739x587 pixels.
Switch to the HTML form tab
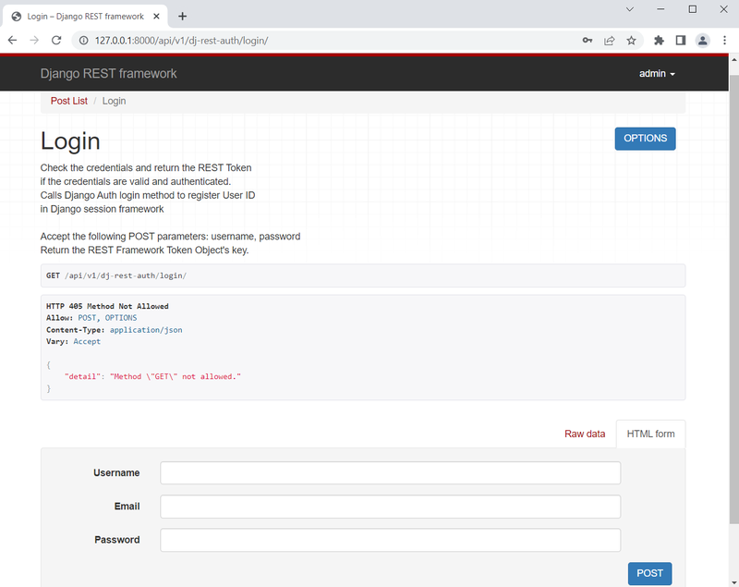(x=651, y=434)
